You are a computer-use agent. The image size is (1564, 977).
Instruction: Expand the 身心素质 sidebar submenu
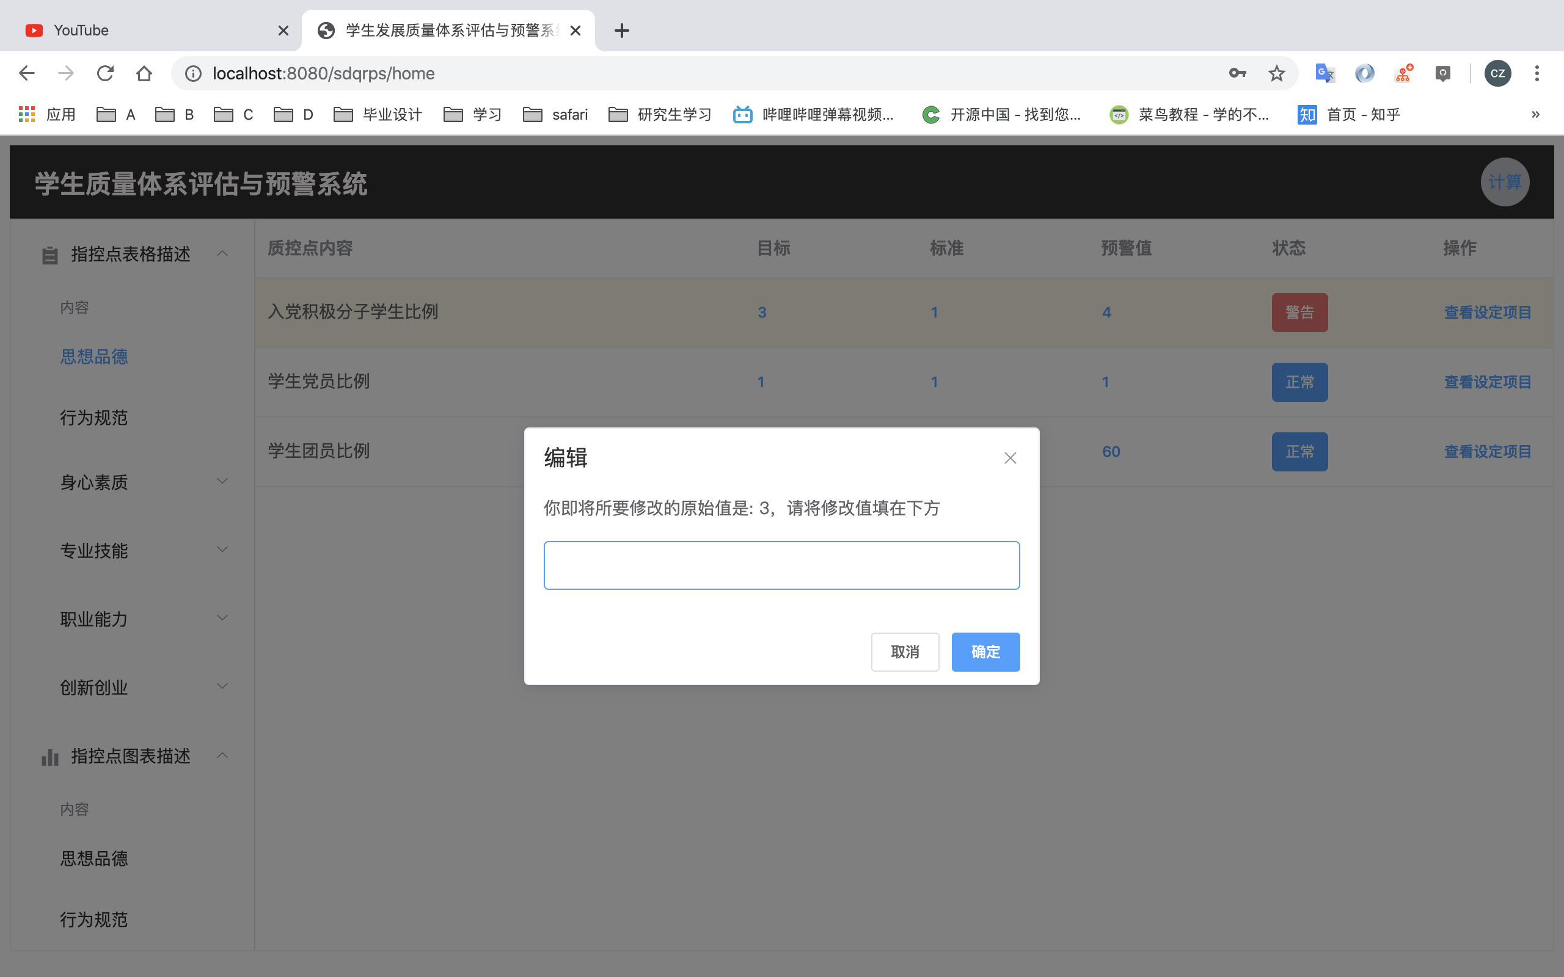point(144,482)
